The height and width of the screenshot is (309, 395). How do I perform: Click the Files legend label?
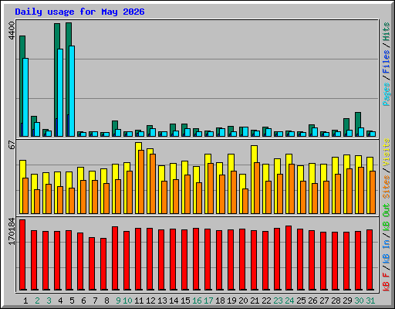387,62
